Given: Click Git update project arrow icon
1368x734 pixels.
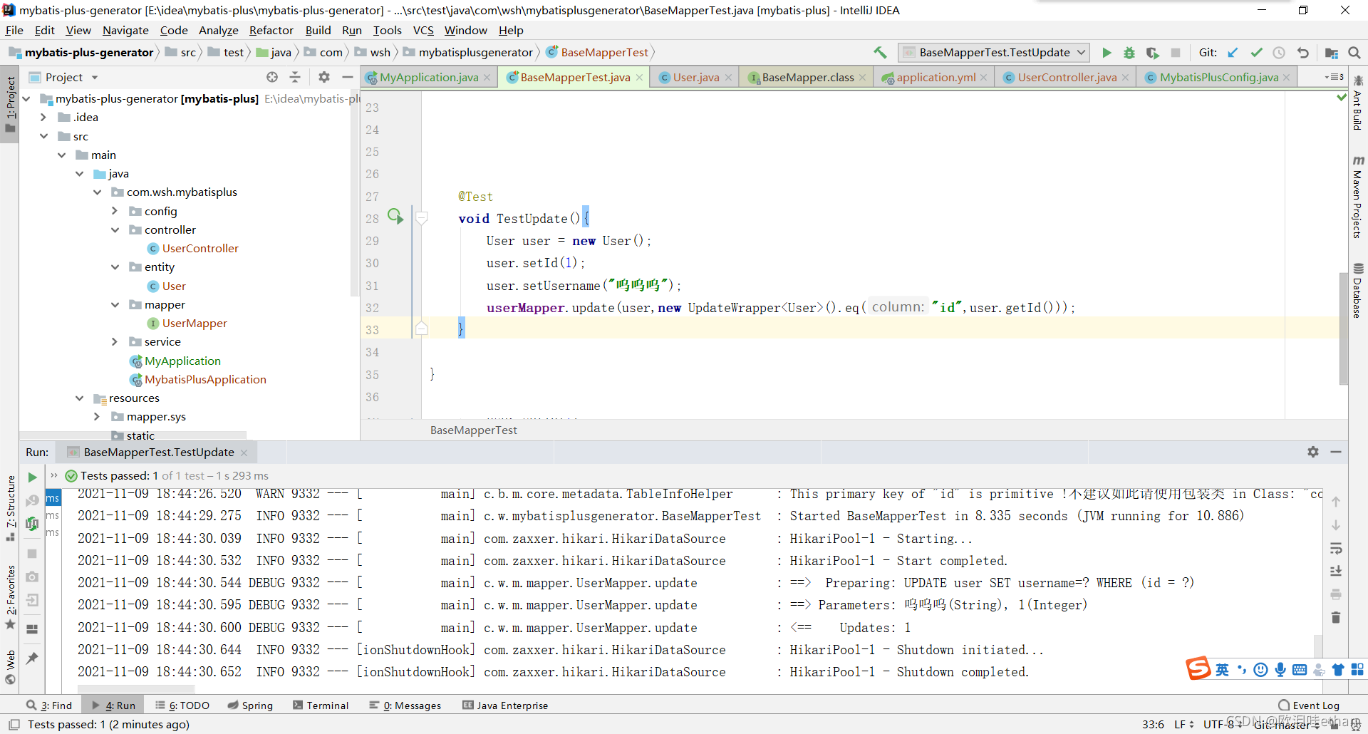Looking at the screenshot, I should (1233, 52).
